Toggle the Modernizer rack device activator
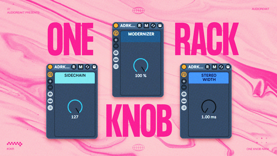Image resolution: width=277 pixels, height=156 pixels. pyautogui.click(x=116, y=25)
